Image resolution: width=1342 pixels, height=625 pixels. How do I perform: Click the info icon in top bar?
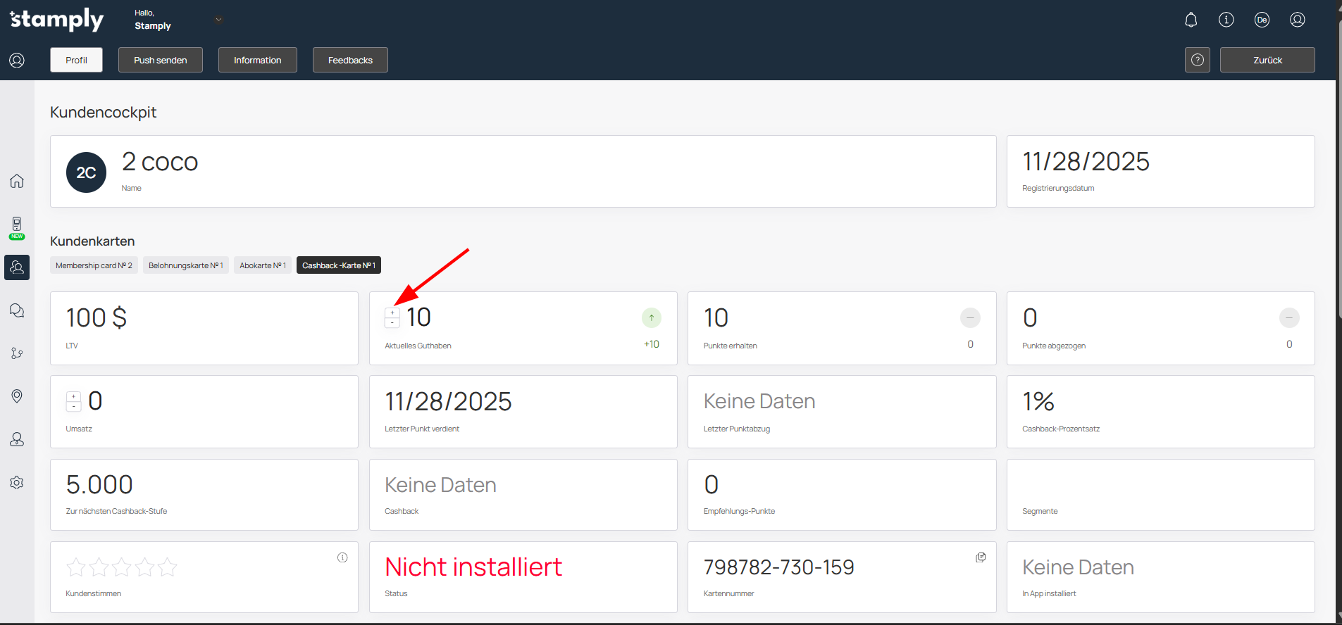pyautogui.click(x=1226, y=20)
